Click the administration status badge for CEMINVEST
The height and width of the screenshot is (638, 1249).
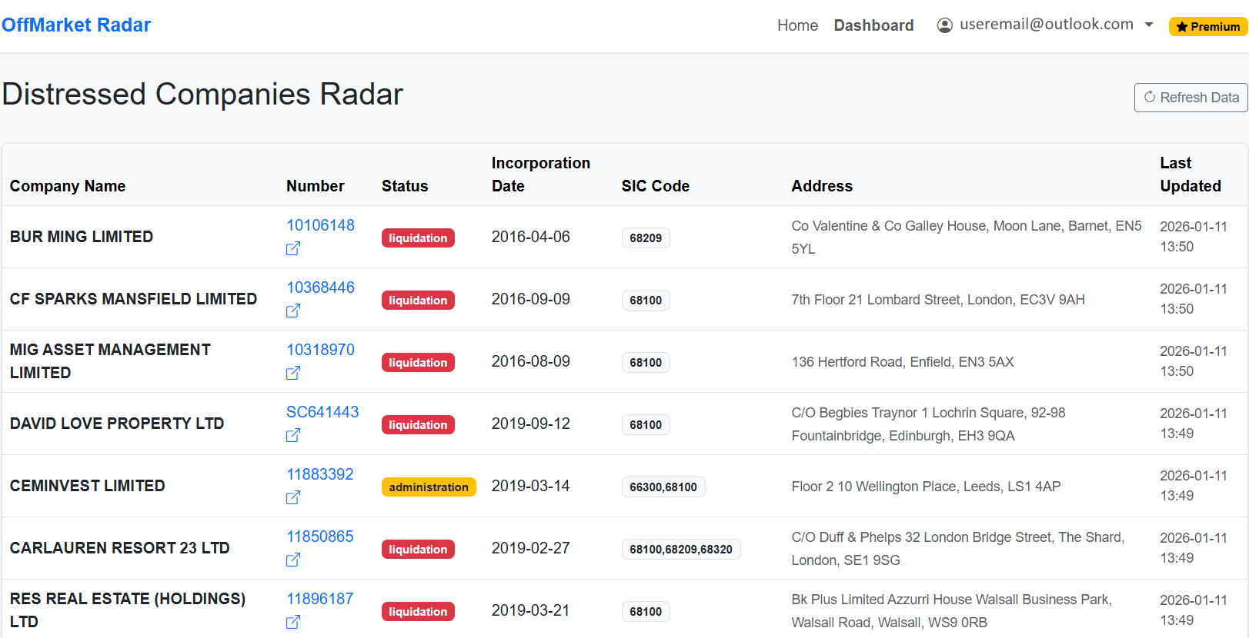click(429, 487)
